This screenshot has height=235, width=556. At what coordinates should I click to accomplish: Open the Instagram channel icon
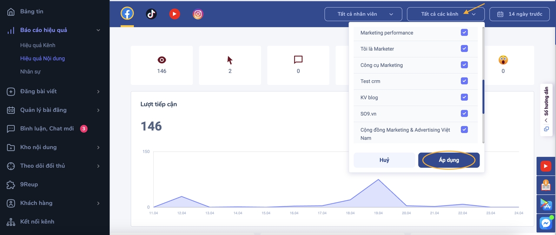[198, 14]
